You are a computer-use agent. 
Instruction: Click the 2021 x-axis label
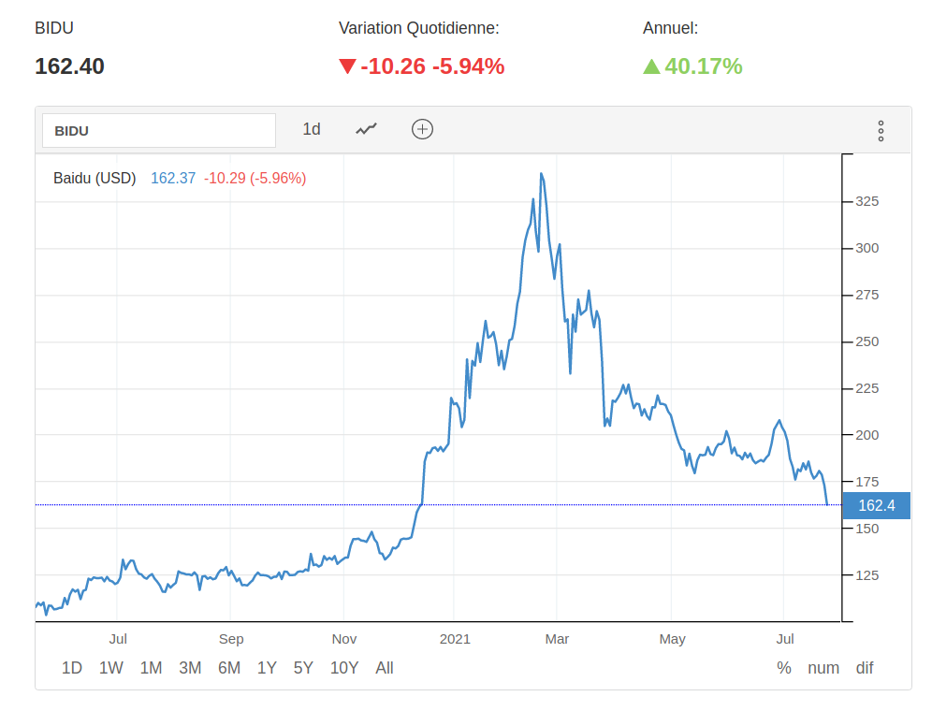[x=455, y=639]
